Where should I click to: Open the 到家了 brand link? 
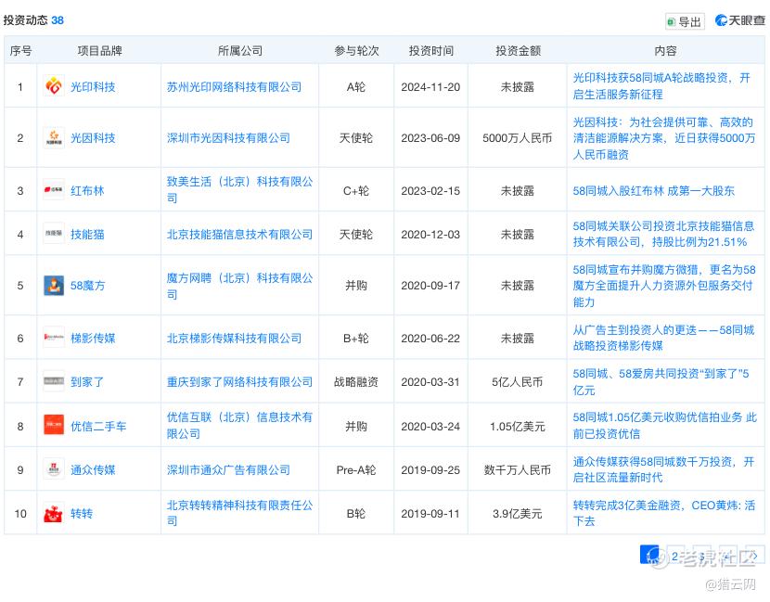[87, 381]
